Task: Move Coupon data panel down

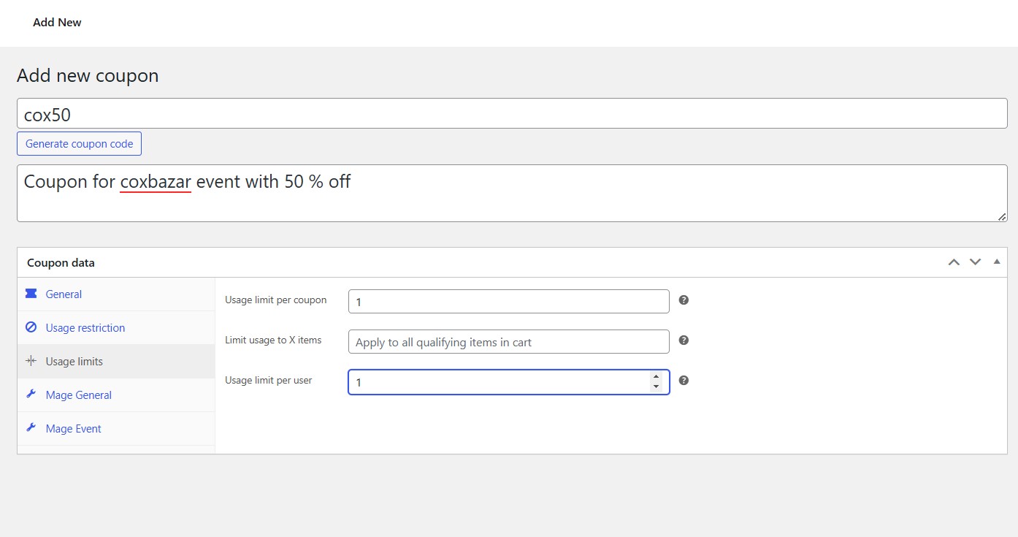Action: point(975,262)
